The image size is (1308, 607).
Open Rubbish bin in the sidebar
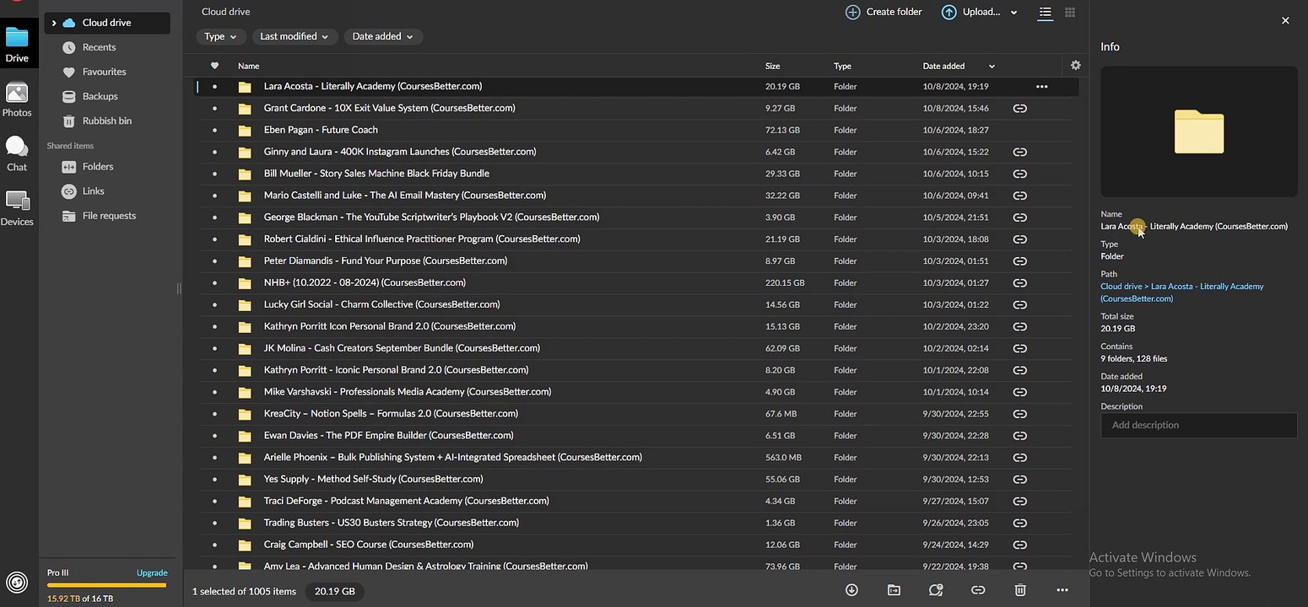pyautogui.click(x=106, y=121)
